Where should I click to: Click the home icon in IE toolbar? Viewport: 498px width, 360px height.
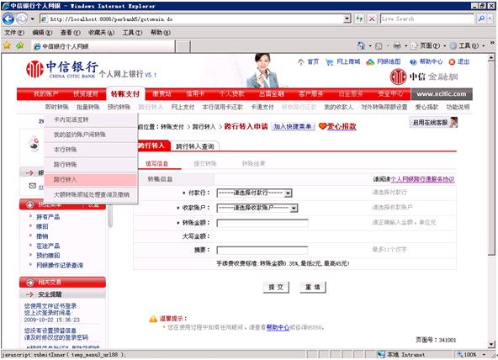coord(361,45)
